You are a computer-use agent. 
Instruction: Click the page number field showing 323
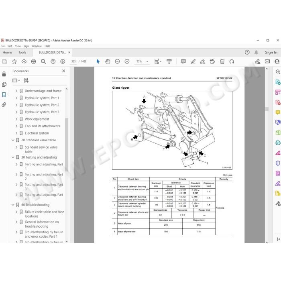(x=73, y=61)
